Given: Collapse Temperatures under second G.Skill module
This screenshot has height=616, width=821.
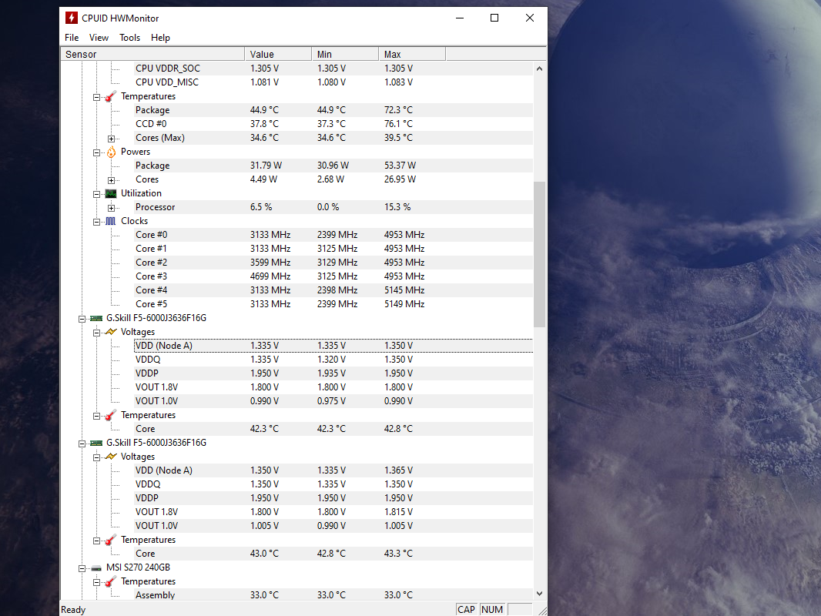Looking at the screenshot, I should point(96,541).
